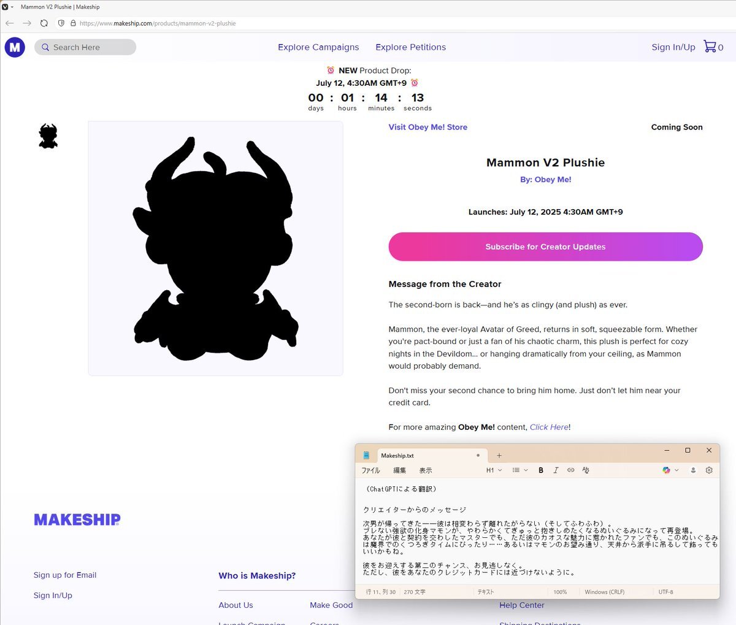Expand the list style dropdown in Notepad
The height and width of the screenshot is (625, 736).
click(520, 470)
